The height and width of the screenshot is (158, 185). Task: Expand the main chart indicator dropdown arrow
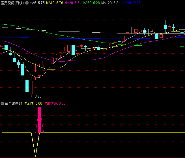[27, 3]
